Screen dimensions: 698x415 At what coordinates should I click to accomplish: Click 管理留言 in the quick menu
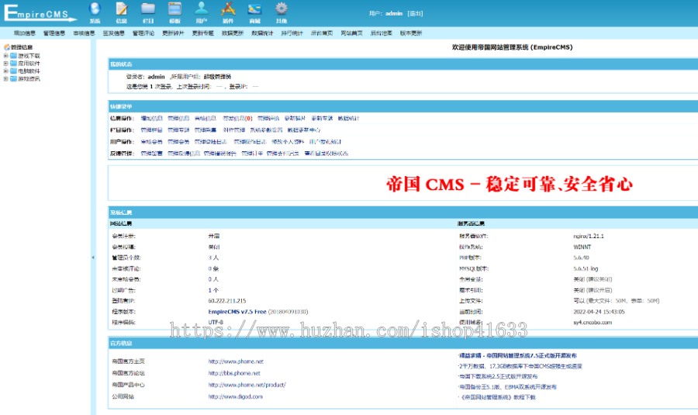pyautogui.click(x=152, y=153)
